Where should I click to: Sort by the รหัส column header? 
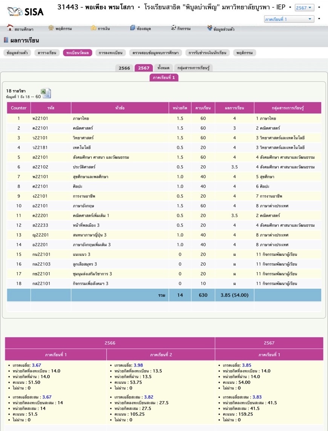pyautogui.click(x=51, y=108)
